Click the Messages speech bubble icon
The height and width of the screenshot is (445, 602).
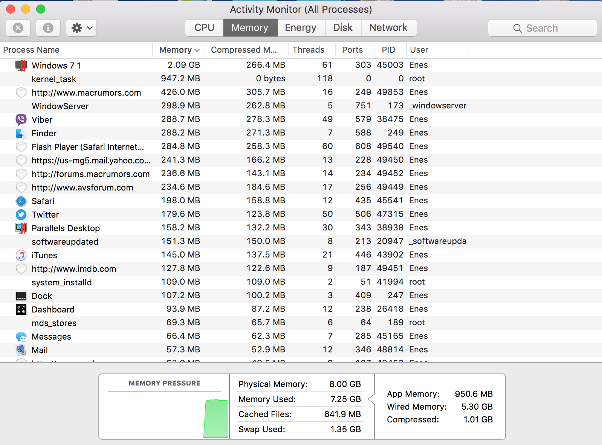point(21,337)
